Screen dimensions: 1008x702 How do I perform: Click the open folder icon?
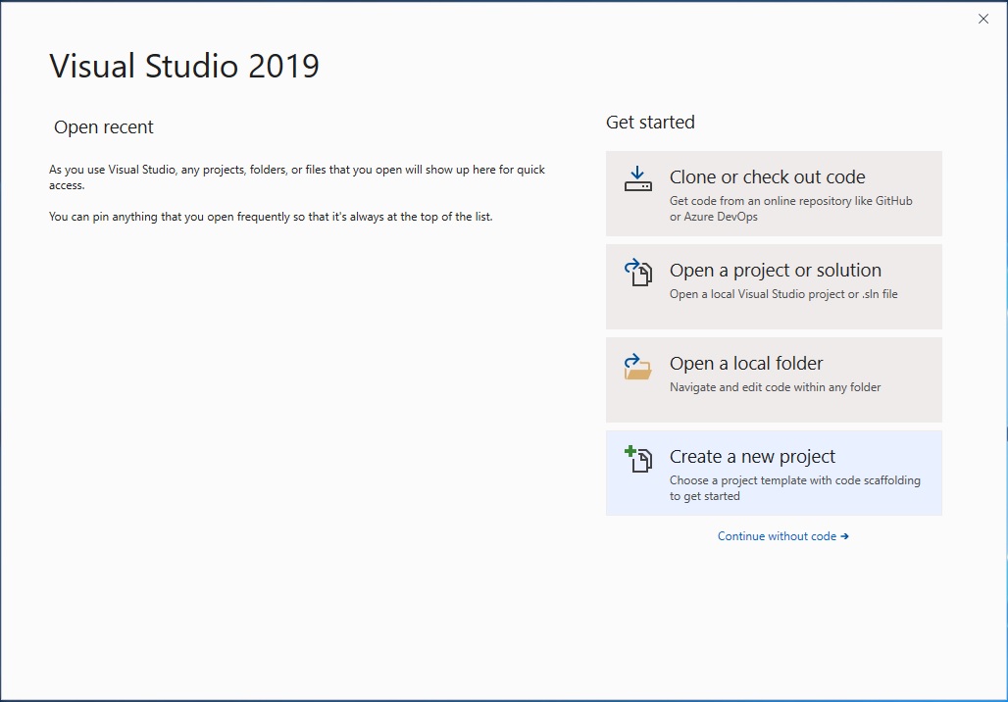click(637, 367)
